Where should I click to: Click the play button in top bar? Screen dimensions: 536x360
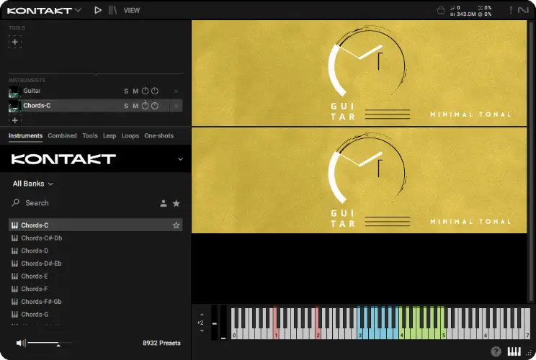click(98, 10)
